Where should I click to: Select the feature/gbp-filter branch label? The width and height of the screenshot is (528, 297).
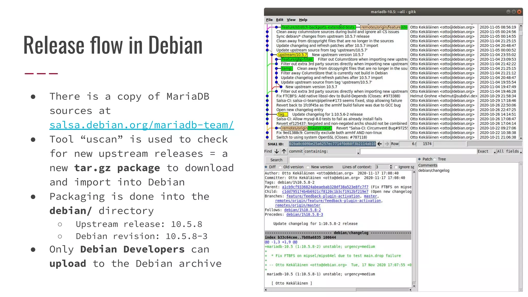(x=297, y=59)
